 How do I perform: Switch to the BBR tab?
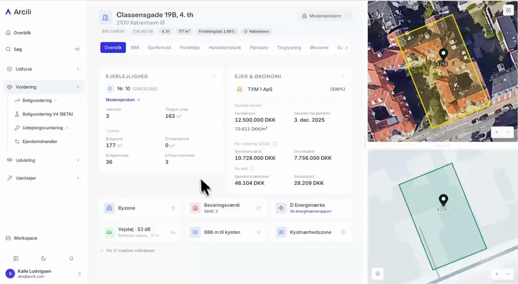click(x=135, y=48)
